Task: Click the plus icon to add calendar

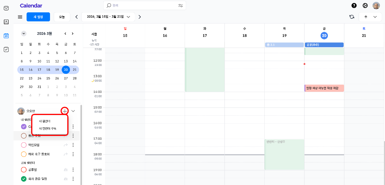Action: click(65, 111)
